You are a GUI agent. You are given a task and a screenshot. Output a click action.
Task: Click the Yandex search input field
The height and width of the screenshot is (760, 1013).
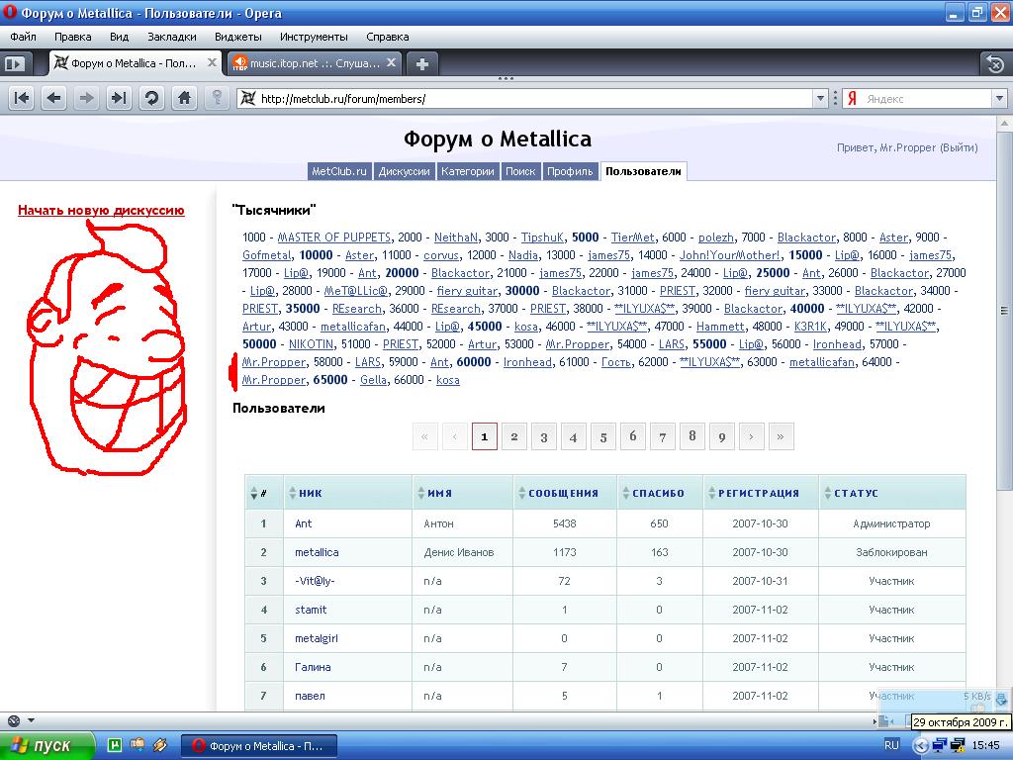(x=927, y=99)
